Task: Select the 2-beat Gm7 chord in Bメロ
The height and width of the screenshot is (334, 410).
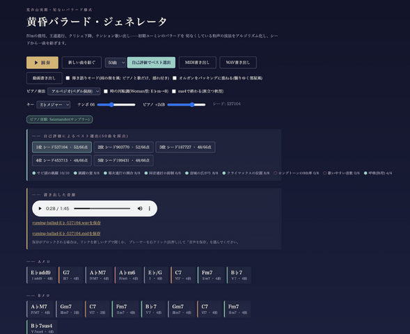Action: (69, 309)
